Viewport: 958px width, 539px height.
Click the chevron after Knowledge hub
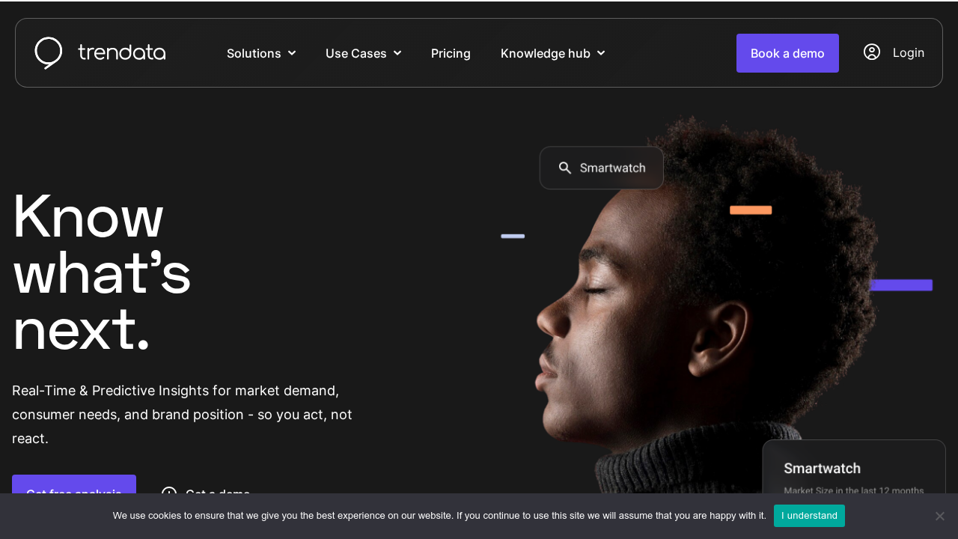point(602,53)
